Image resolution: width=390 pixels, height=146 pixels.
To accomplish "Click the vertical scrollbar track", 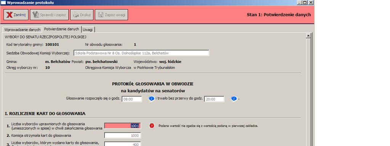I will point(308,92).
